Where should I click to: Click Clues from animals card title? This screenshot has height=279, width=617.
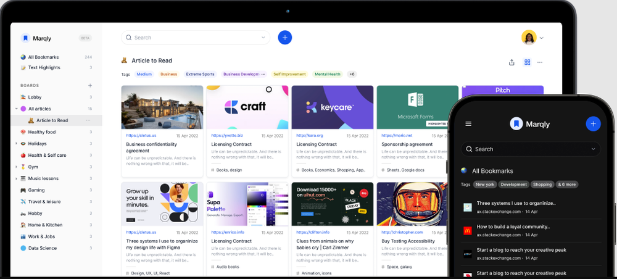click(x=325, y=244)
